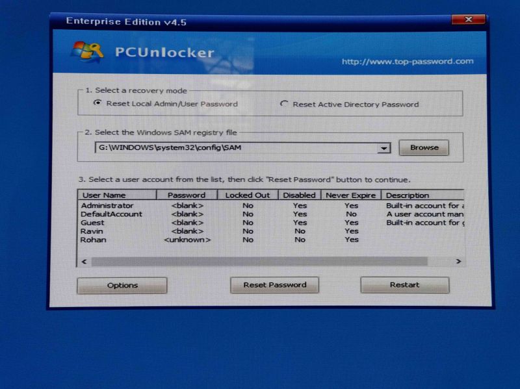
Task: Select the Administrator account row
Action: [x=271, y=205]
